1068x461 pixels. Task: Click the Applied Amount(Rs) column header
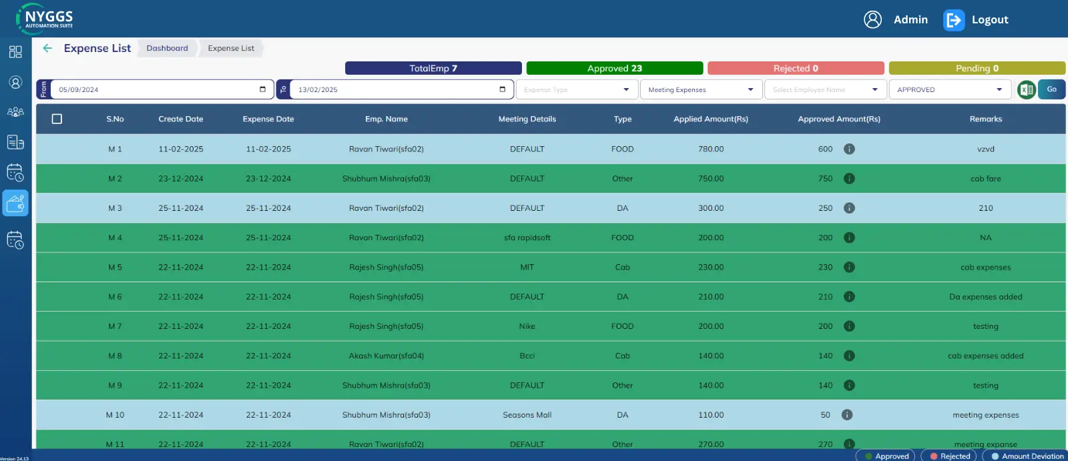711,119
